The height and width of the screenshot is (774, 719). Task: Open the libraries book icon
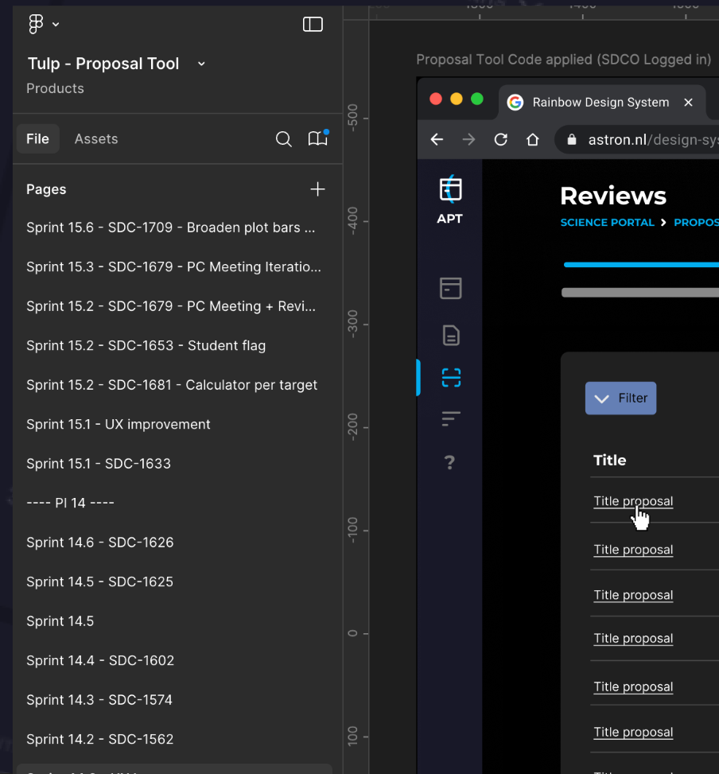pyautogui.click(x=317, y=139)
